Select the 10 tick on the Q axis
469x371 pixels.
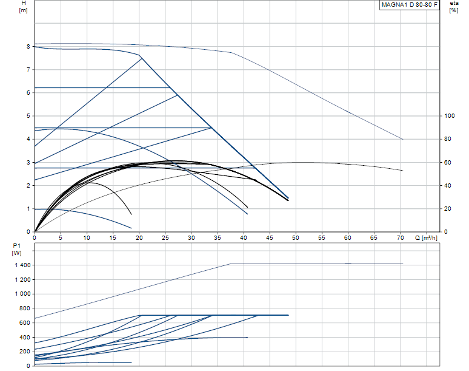tap(87, 237)
